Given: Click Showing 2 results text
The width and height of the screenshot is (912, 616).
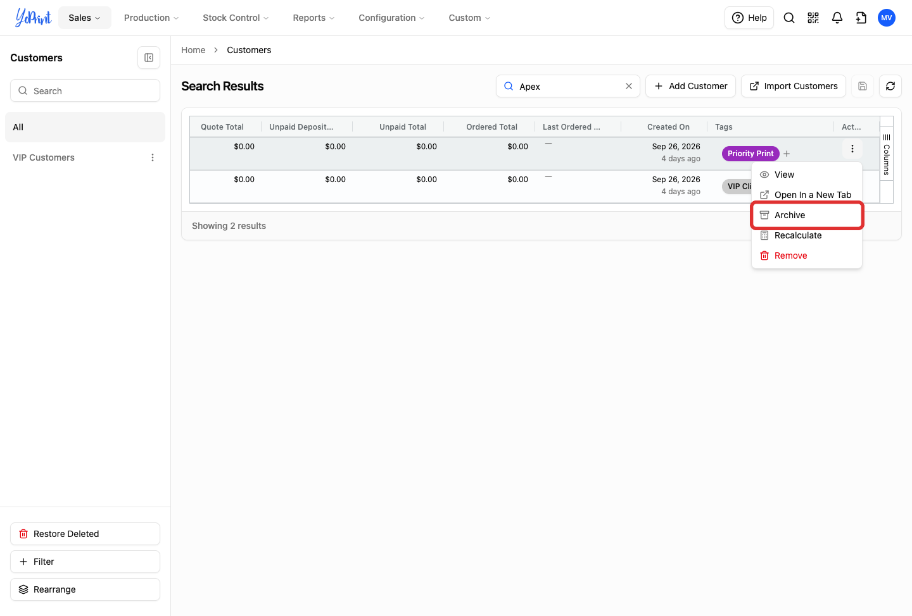Looking at the screenshot, I should coord(229,226).
